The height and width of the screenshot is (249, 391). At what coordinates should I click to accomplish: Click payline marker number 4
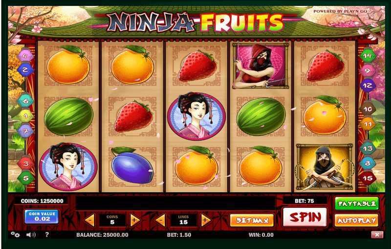click(x=25, y=56)
